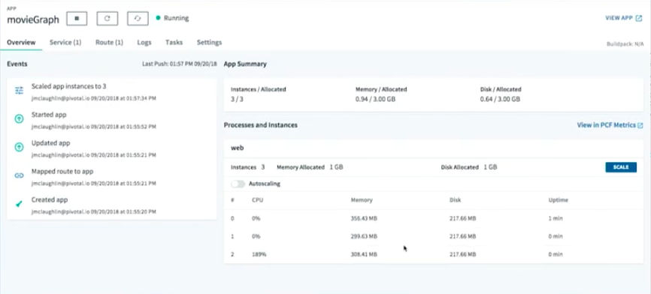
Task: Click the scaled app instances event icon
Action: point(19,90)
